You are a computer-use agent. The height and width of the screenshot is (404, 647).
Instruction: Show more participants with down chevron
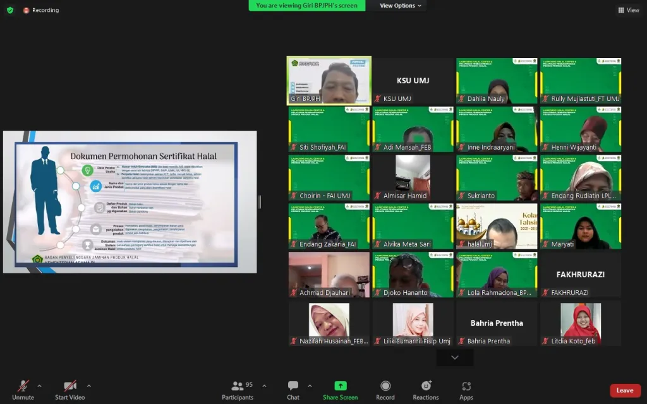454,357
